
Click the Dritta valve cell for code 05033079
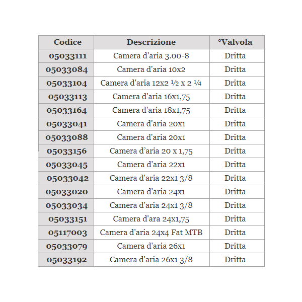pos(235,246)
